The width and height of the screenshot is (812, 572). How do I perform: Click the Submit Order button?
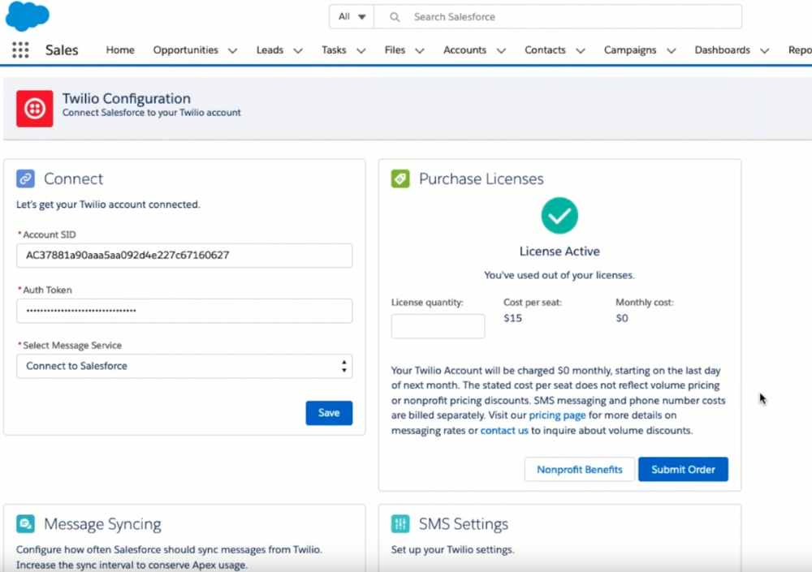tap(683, 469)
